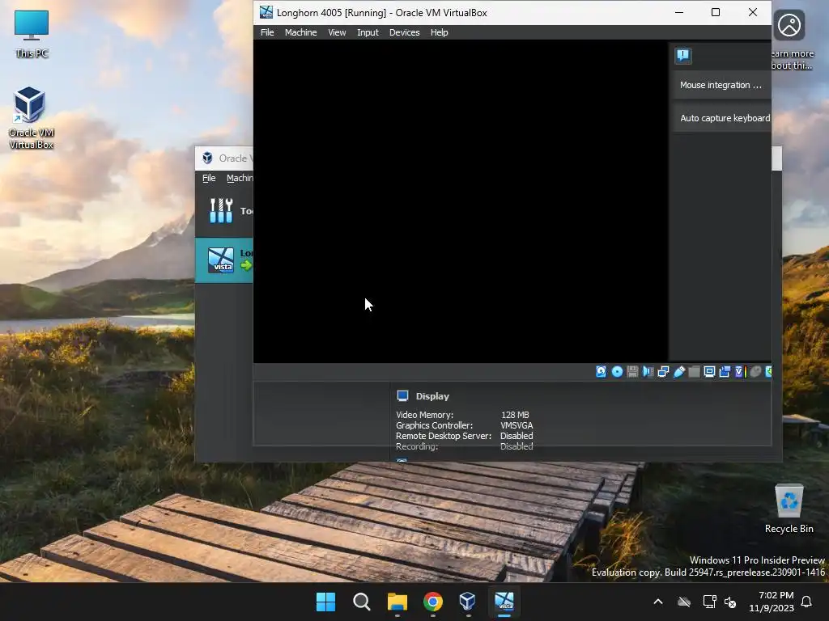This screenshot has width=829, height=621.
Task: Click the Video Memory 128 MB value
Action: pos(515,415)
